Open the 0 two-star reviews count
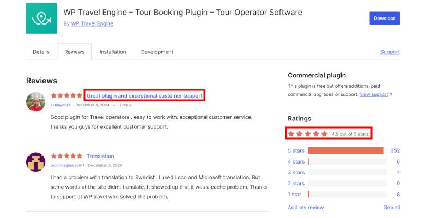 point(398,184)
